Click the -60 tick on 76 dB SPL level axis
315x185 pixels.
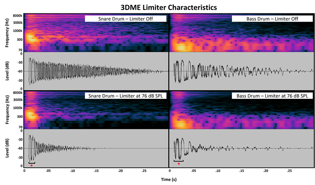point(20,148)
